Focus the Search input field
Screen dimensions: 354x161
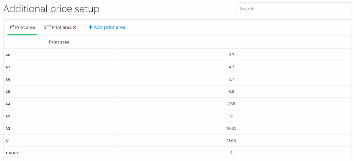point(294,9)
